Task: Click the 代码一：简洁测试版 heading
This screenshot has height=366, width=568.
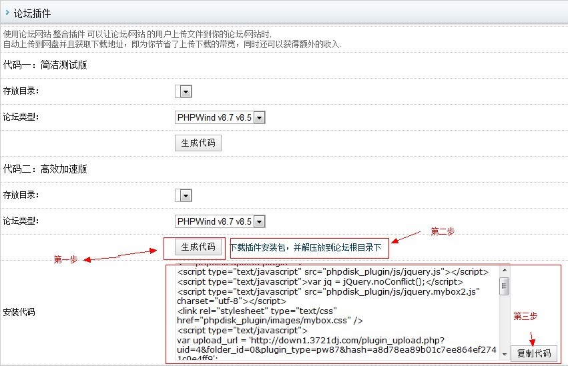Action: click(45, 65)
